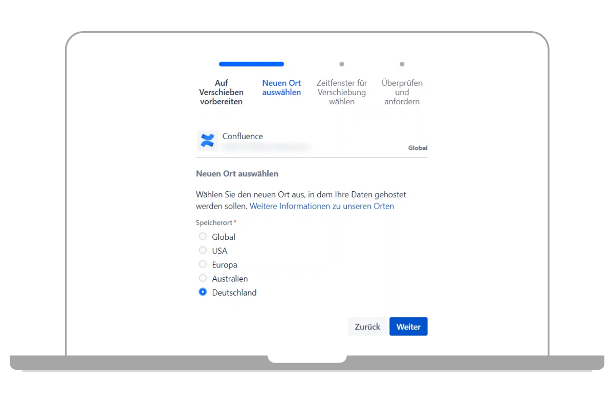Open the 'Zeitfenster für Verschiebung wählen' step

click(x=342, y=92)
